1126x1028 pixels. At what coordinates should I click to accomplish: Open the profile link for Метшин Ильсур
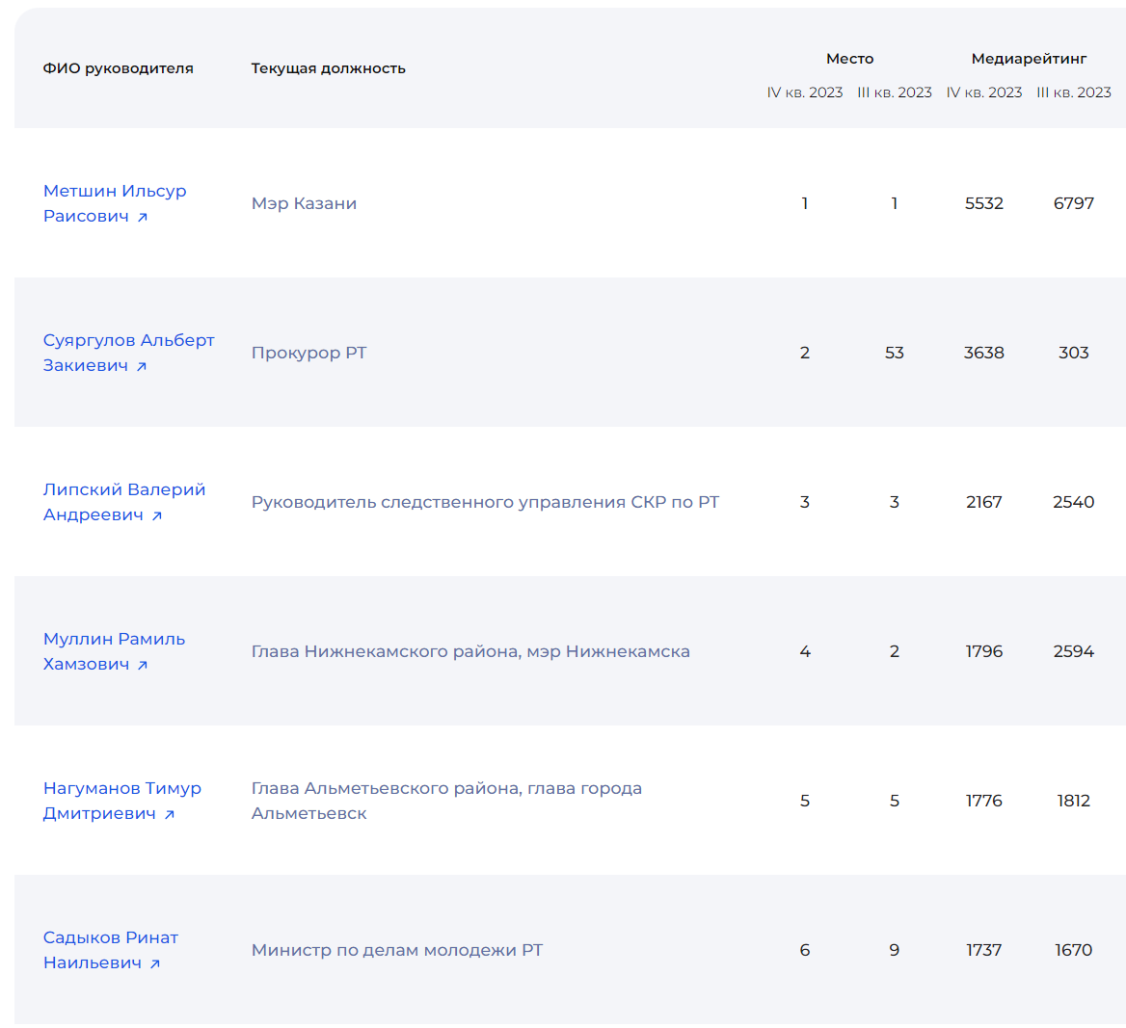115,191
